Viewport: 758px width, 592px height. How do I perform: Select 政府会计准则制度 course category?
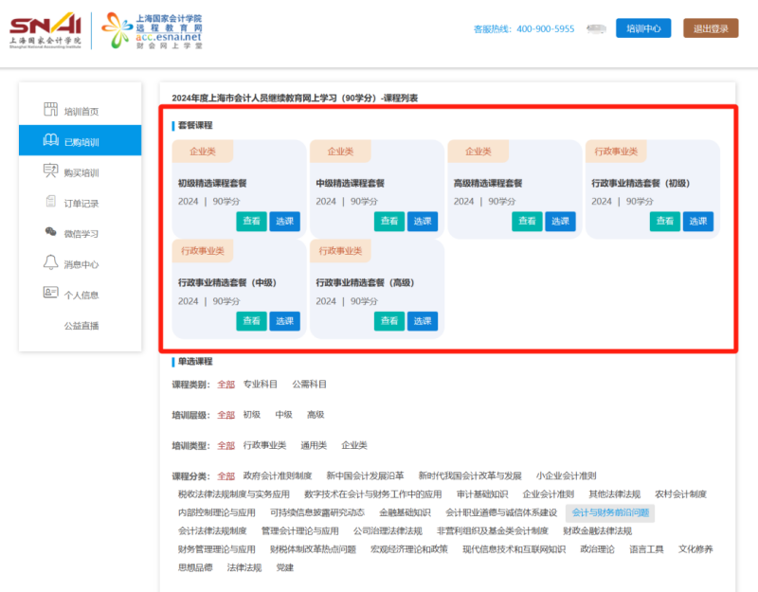pos(278,475)
